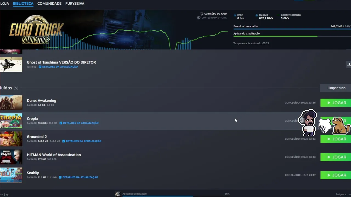Click CONCLUÍDO: HOJE 23:17 on Seablip row

[x=300, y=175]
